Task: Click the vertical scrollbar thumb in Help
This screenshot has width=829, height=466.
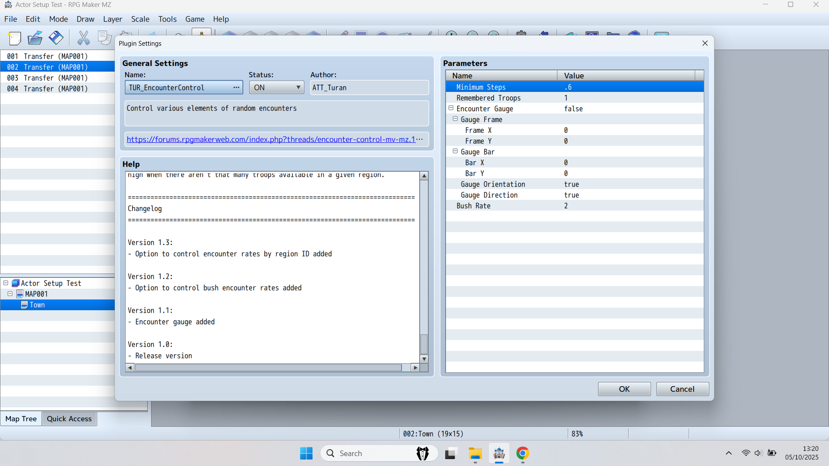Action: 424,344
